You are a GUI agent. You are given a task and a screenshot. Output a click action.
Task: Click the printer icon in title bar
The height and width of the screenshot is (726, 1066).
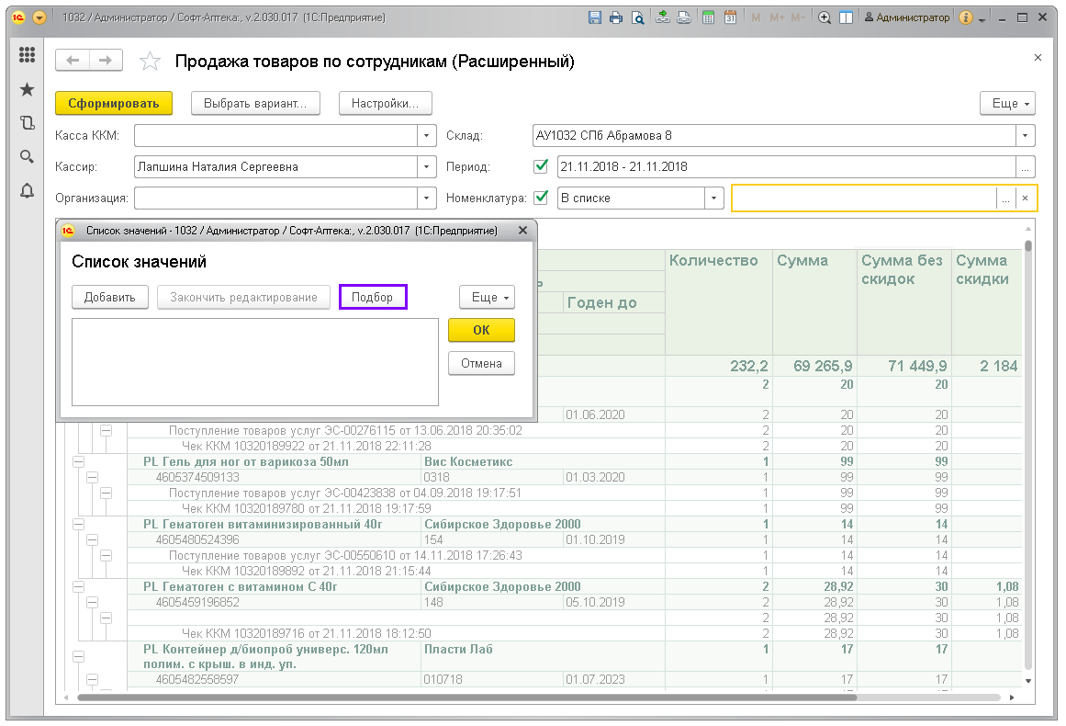click(x=616, y=17)
